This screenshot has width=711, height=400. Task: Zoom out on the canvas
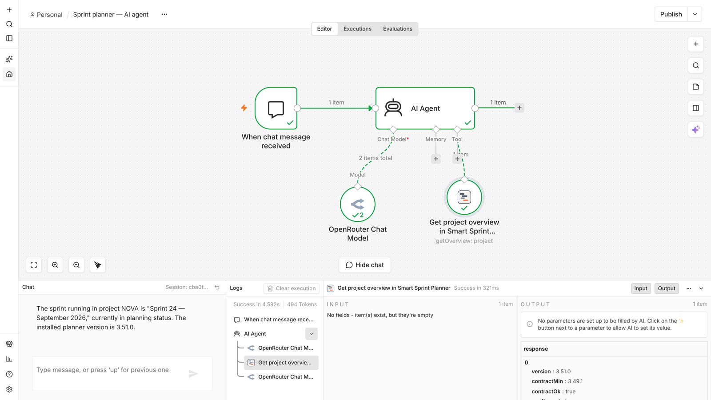[76, 265]
